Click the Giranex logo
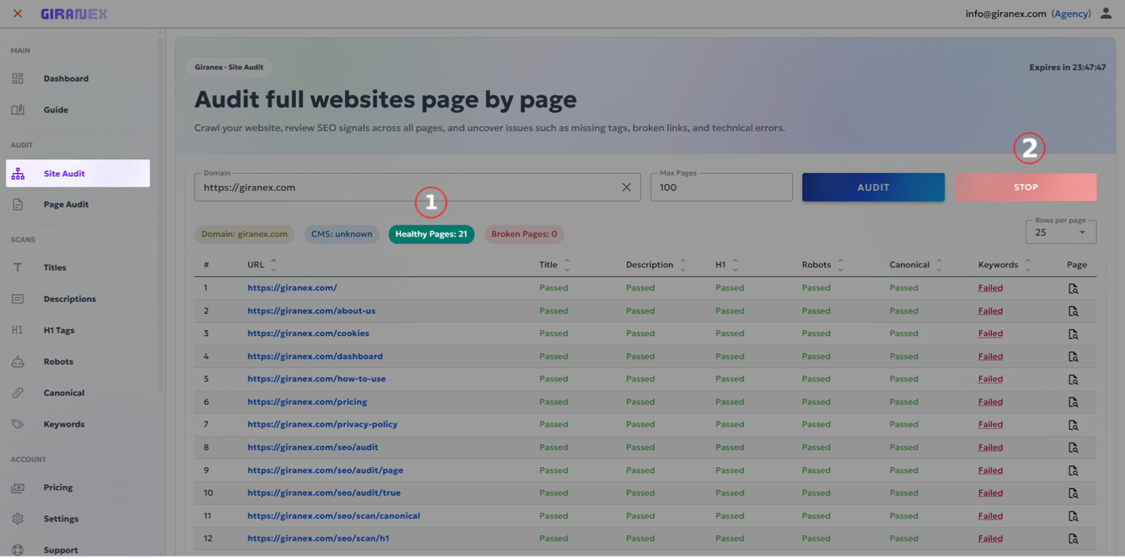Viewport: 1125px width, 559px height. [x=74, y=14]
